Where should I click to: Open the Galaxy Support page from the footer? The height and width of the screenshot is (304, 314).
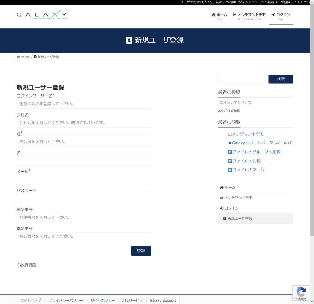point(163,300)
